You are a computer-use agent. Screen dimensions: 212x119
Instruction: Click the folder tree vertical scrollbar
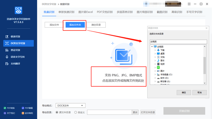tap(205, 65)
